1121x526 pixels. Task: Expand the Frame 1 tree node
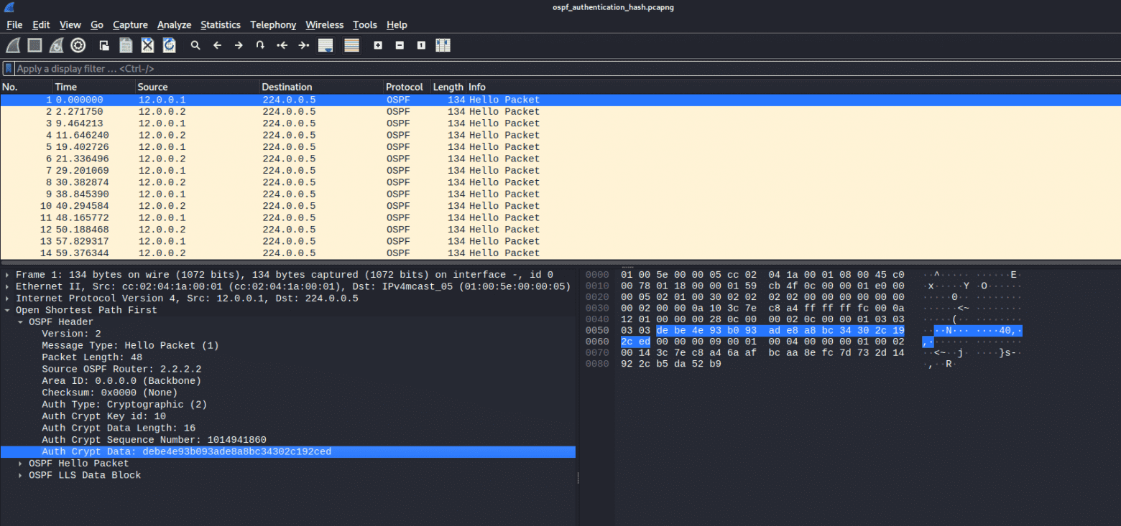click(x=7, y=275)
